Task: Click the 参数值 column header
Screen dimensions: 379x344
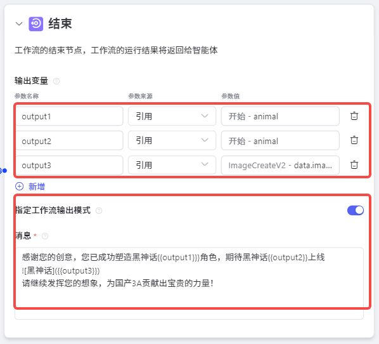Action: (231, 96)
